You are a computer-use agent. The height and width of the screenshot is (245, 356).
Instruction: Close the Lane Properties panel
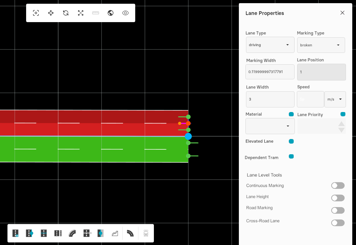(x=342, y=13)
